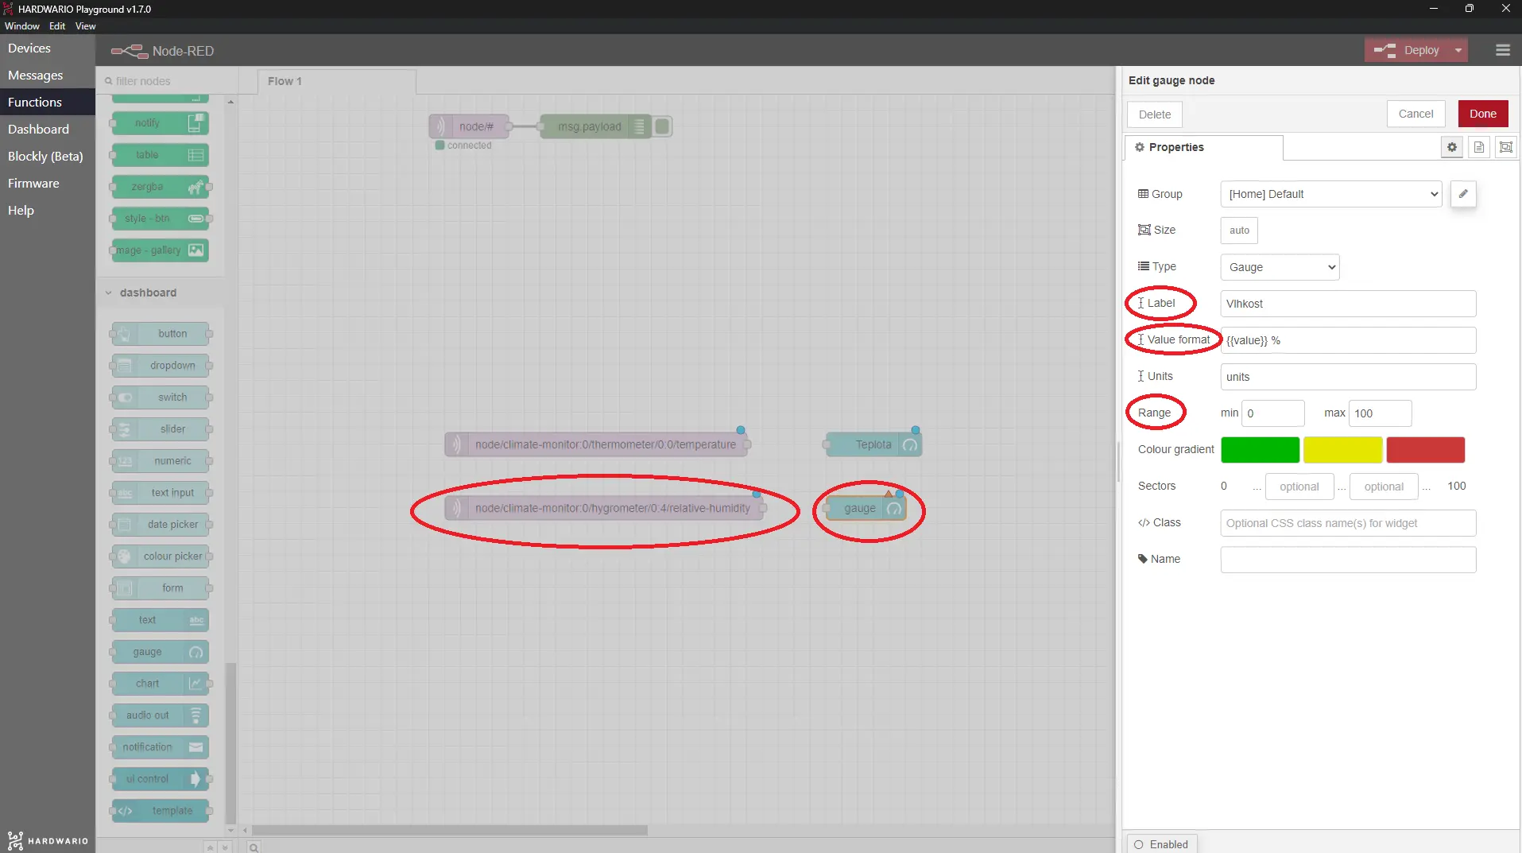Open the Group dropdown

point(1331,194)
